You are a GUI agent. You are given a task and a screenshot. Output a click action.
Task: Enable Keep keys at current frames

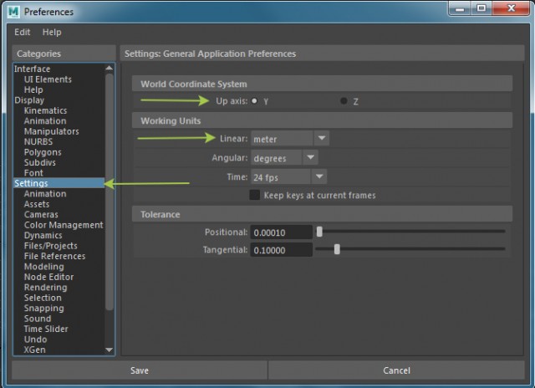254,195
